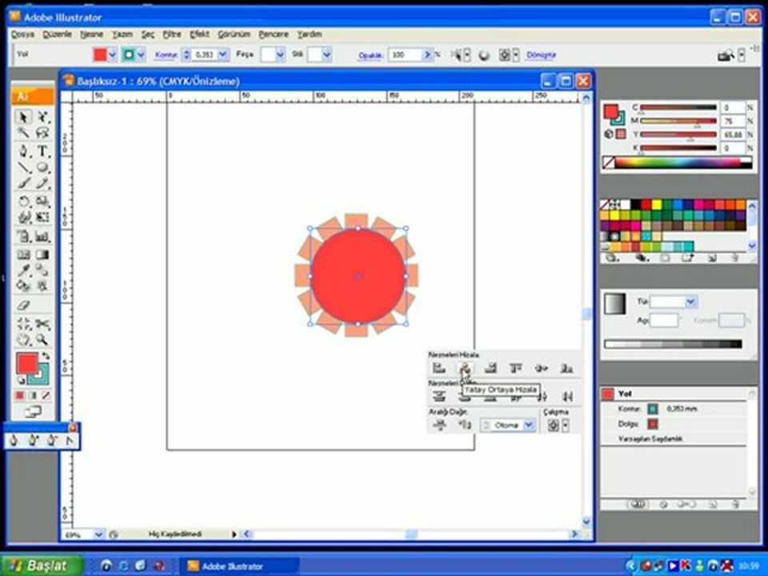Click the large red fill swatch in the toolbox

pos(26,363)
